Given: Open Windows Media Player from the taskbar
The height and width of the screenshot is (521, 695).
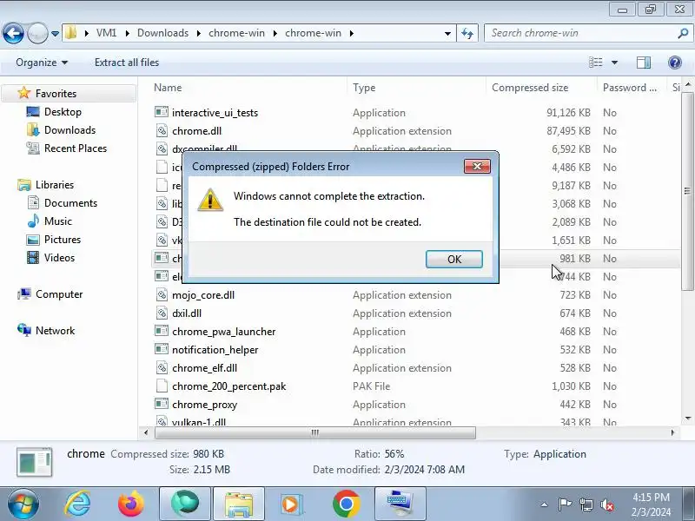Looking at the screenshot, I should [292, 504].
